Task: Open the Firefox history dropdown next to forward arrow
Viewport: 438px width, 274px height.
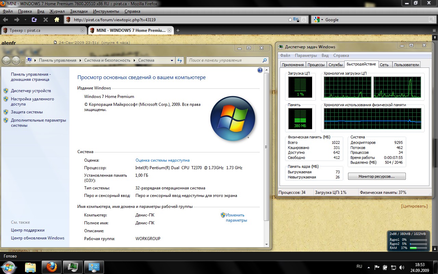Action: (25, 20)
